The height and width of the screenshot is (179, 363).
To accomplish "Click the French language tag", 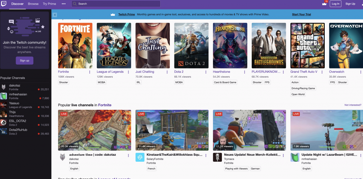I will (151, 169).
